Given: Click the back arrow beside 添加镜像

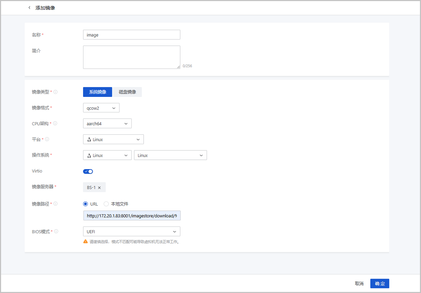Looking at the screenshot, I should click(x=29, y=8).
